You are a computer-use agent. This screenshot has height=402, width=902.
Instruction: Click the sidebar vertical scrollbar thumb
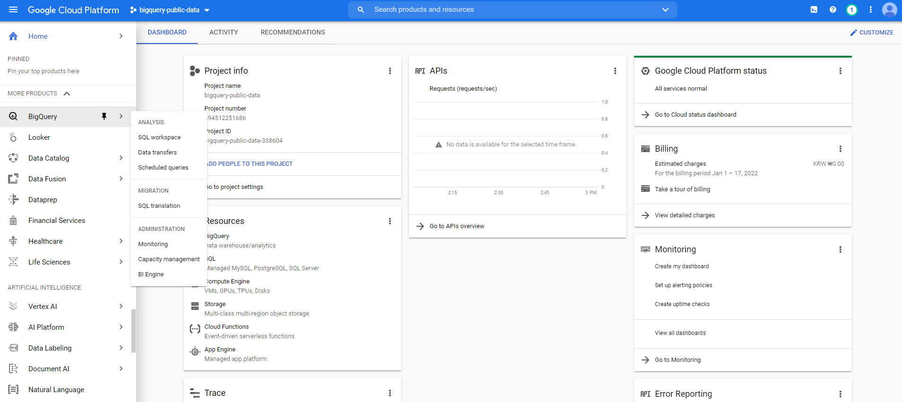(133, 331)
